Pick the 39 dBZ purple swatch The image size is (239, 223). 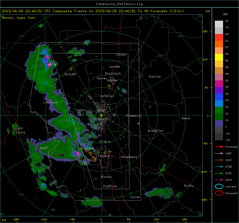pos(219,90)
